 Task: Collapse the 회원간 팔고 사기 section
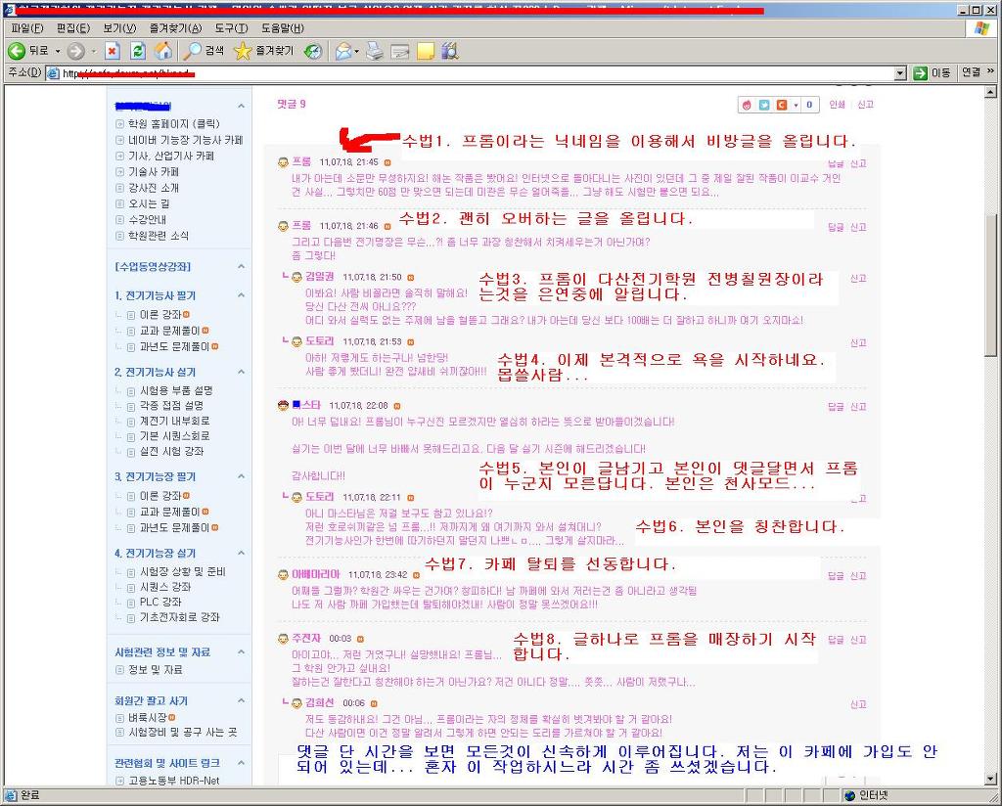click(242, 700)
